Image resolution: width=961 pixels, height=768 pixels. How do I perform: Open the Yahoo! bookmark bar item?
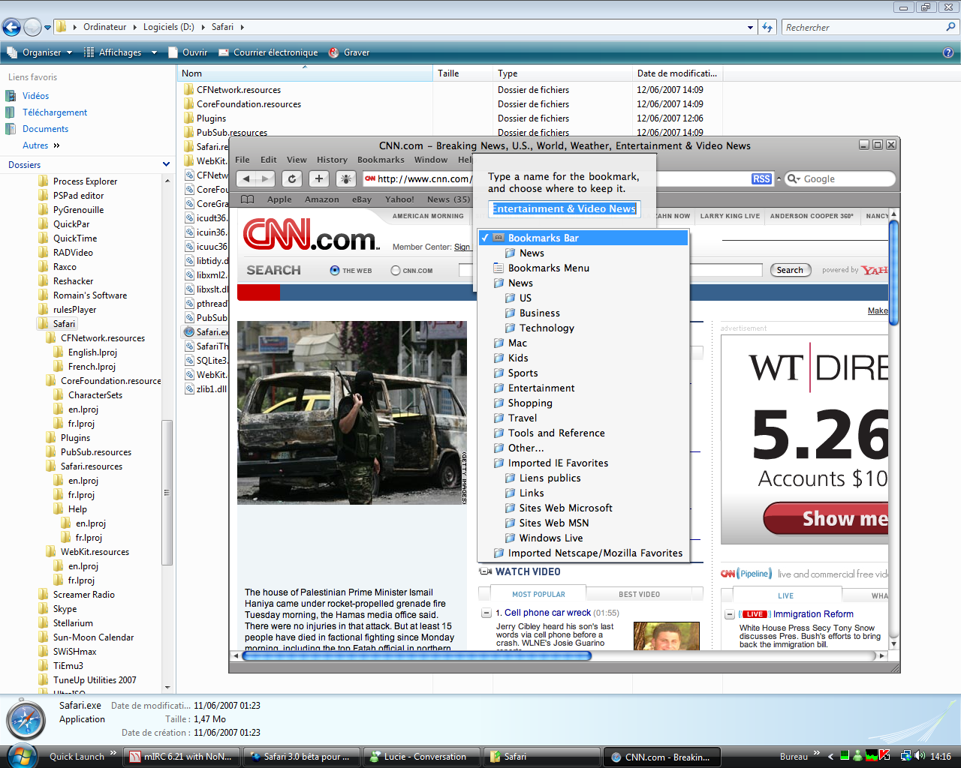coord(399,199)
